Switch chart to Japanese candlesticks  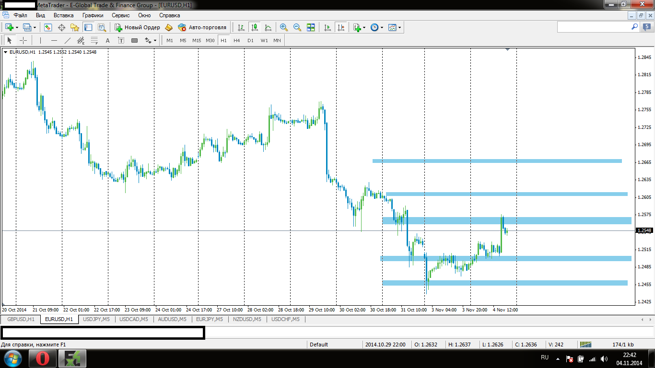click(255, 27)
